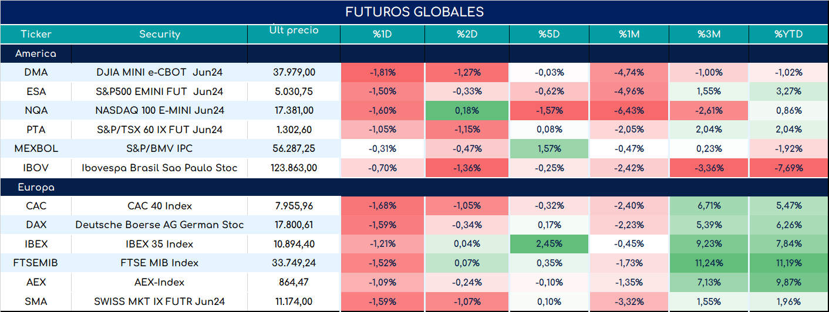
Task: Select the Ticker column header
Action: [x=36, y=34]
